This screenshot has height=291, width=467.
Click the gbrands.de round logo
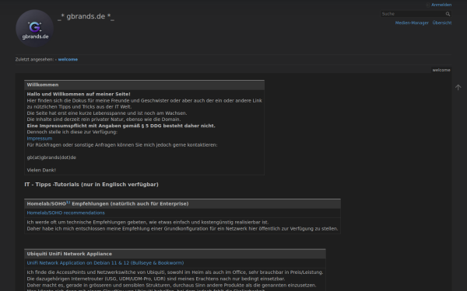34,29
